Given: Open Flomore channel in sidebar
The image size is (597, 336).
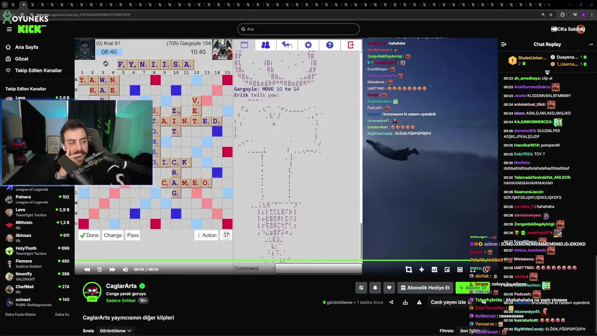Looking at the screenshot, I should point(37,264).
